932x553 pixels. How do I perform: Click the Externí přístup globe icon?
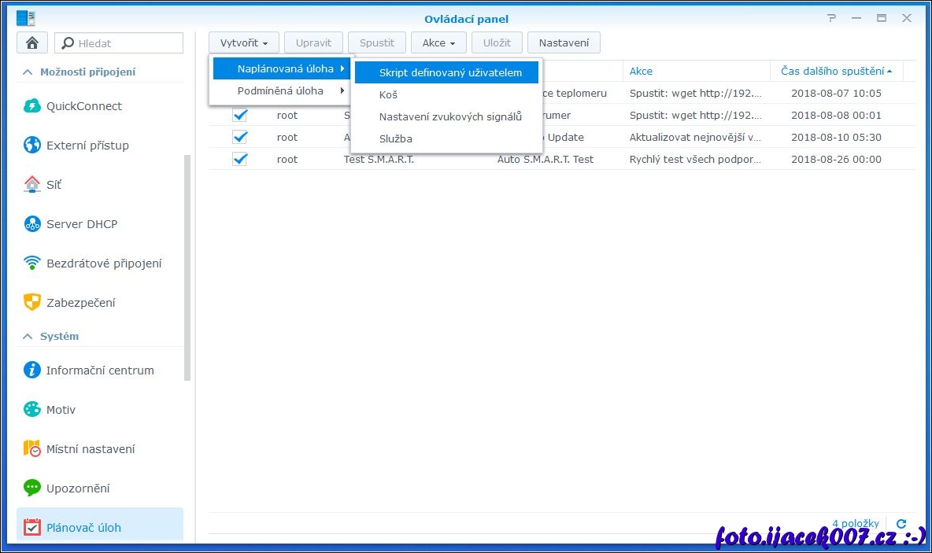click(32, 146)
